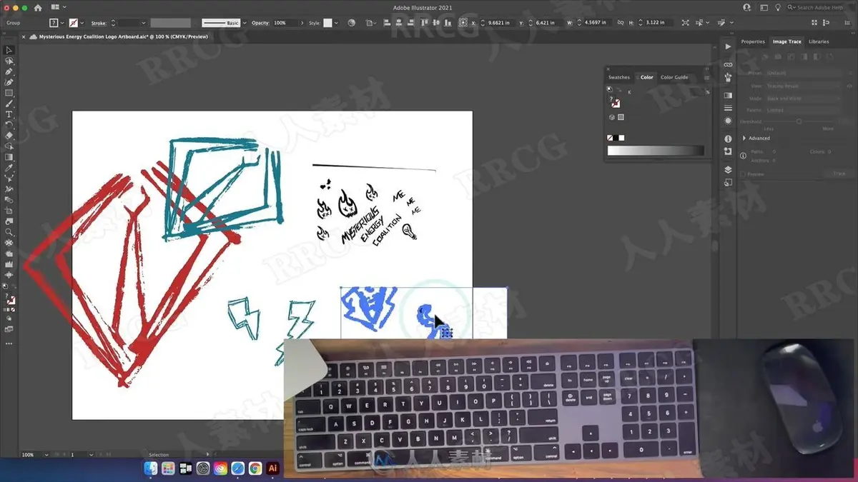
Task: Select the Zoom magnifier tool
Action: (9, 232)
